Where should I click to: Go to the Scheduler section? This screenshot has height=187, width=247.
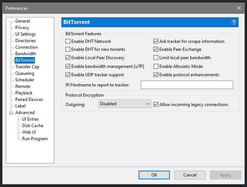[25, 80]
